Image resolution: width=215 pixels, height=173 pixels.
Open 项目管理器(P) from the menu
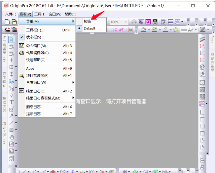(47, 75)
